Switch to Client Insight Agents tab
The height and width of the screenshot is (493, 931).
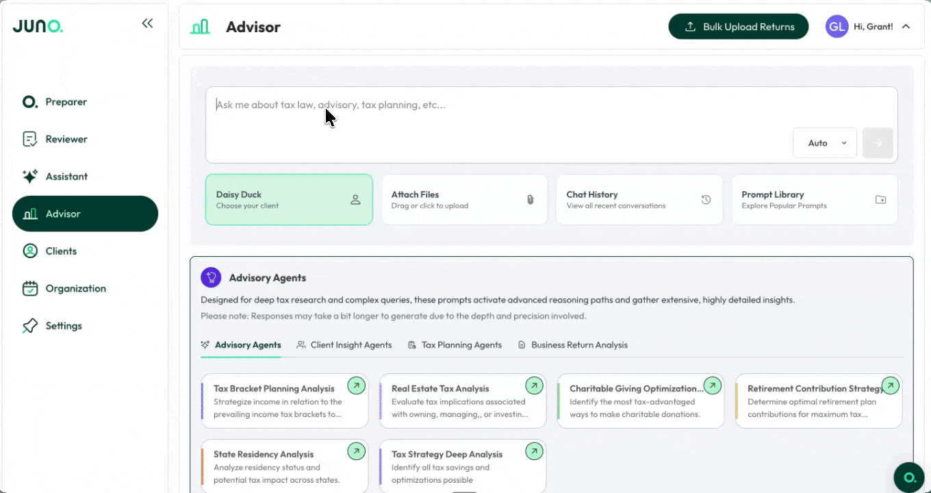click(x=344, y=345)
